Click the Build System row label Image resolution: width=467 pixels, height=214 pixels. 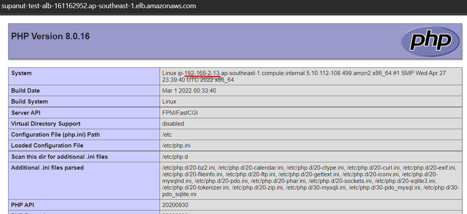[x=29, y=102]
